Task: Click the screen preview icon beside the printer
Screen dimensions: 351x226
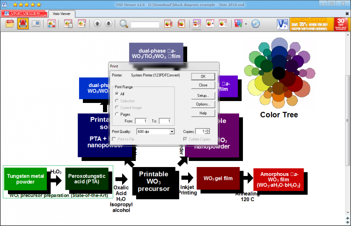Action: pos(36,23)
